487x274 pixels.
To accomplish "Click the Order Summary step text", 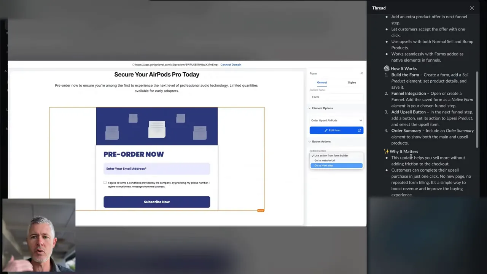I will point(432,137).
